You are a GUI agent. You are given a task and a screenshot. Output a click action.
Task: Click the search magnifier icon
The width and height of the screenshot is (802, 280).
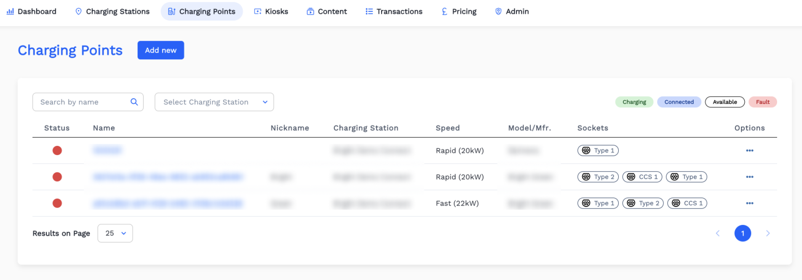(x=134, y=102)
